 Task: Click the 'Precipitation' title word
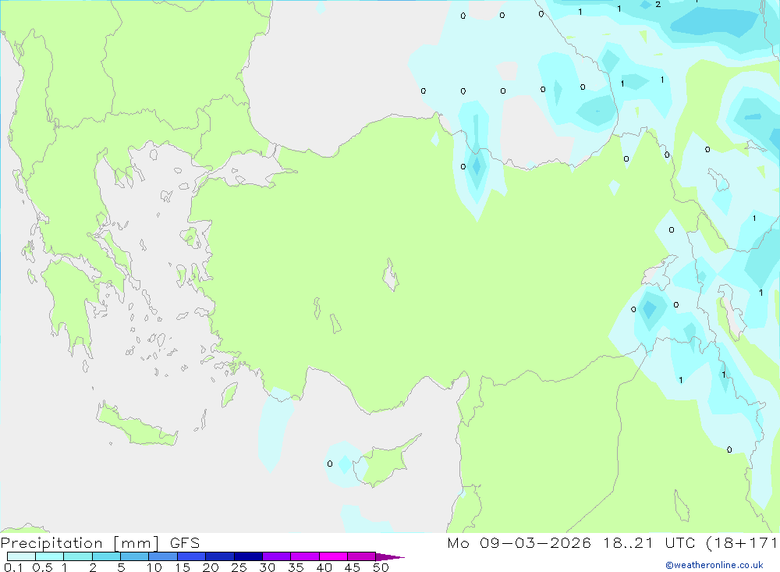pyautogui.click(x=51, y=543)
